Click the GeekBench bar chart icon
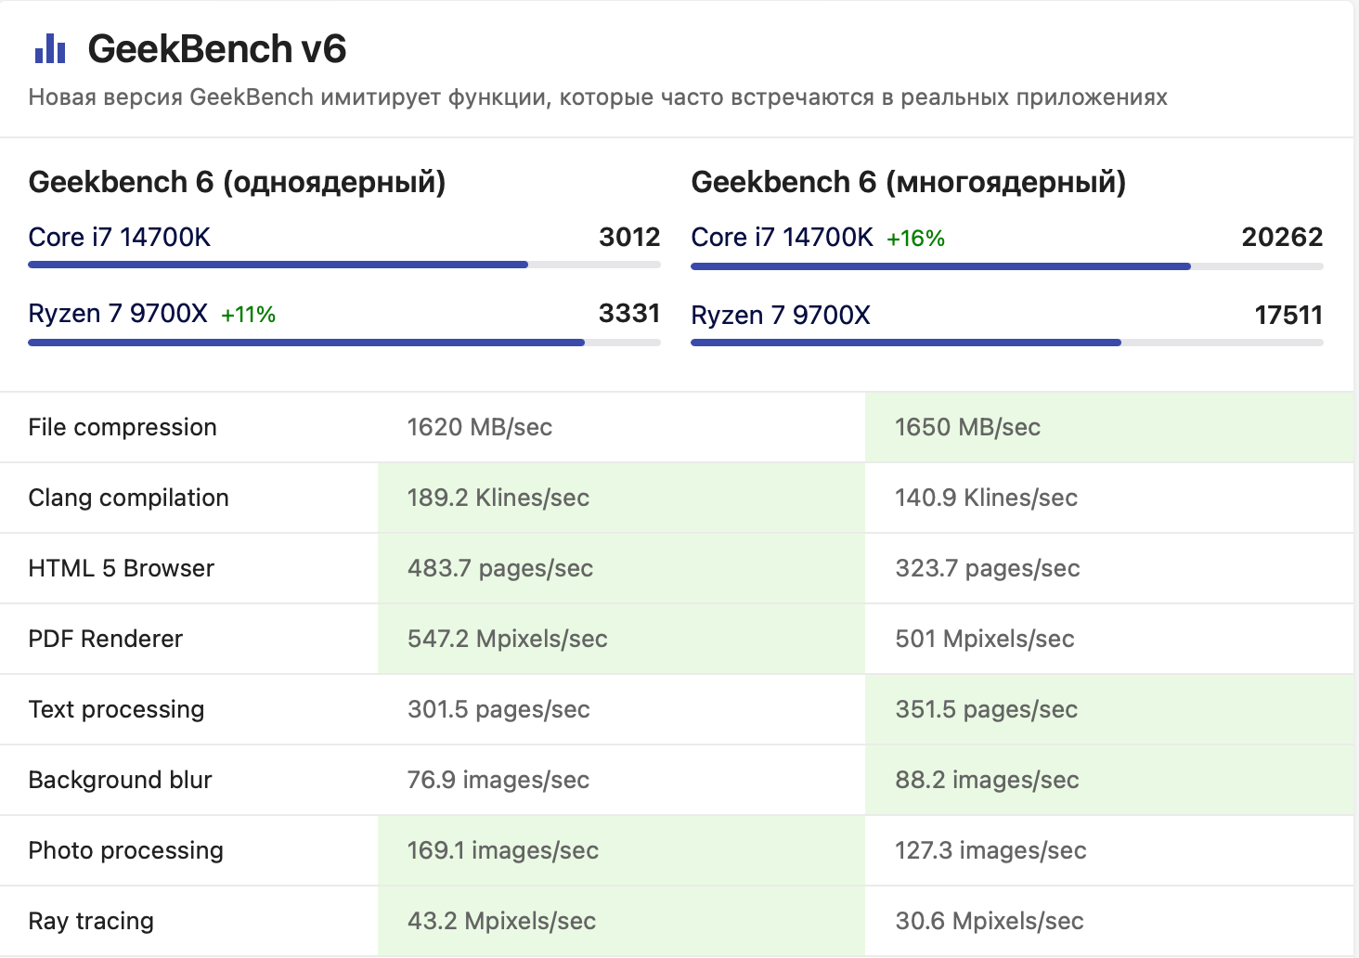 pyautogui.click(x=50, y=49)
